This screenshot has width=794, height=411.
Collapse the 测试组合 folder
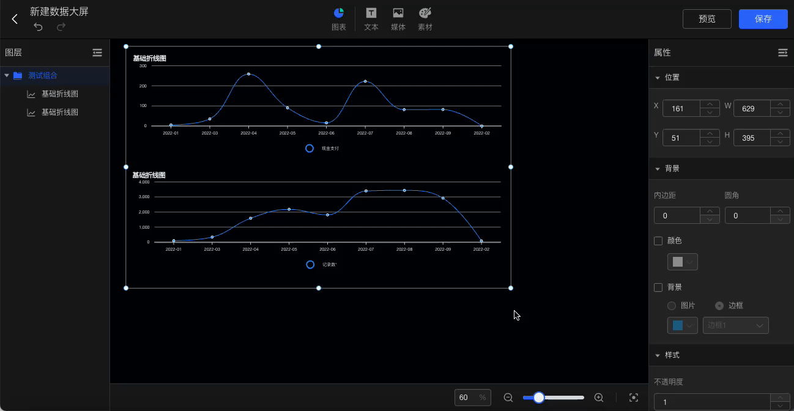(7, 76)
